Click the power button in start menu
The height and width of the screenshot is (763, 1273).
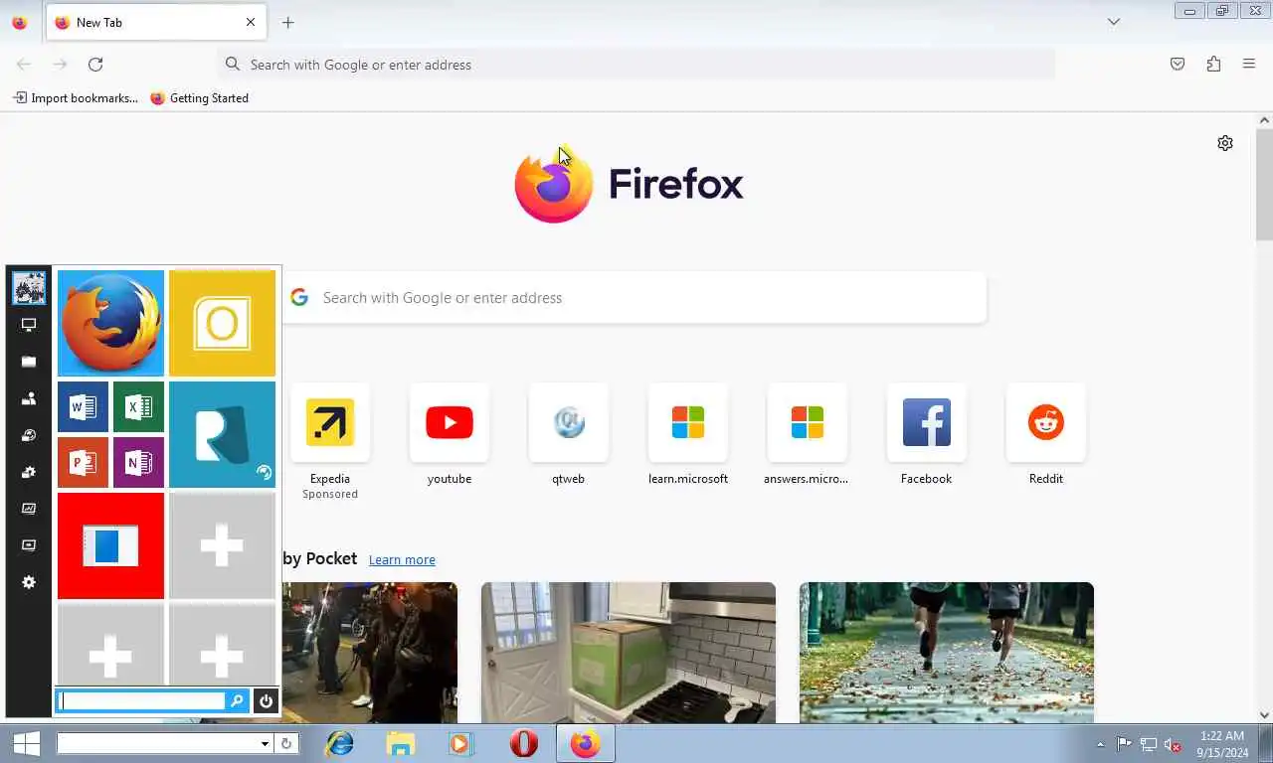(266, 701)
